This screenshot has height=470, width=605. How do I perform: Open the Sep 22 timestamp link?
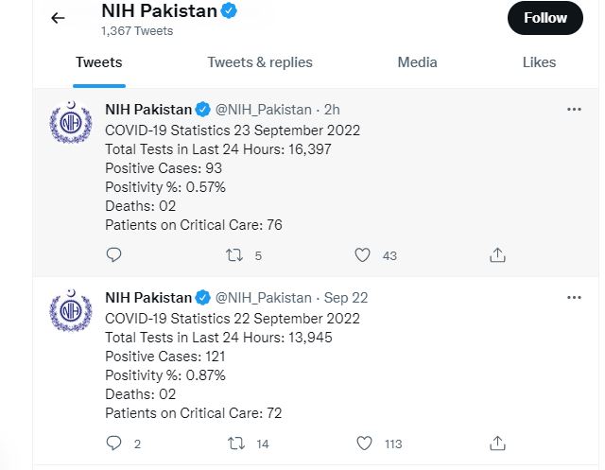pyautogui.click(x=346, y=298)
